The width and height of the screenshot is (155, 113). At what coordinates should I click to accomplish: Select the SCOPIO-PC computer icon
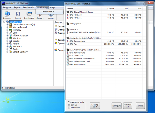click(x=7, y=22)
